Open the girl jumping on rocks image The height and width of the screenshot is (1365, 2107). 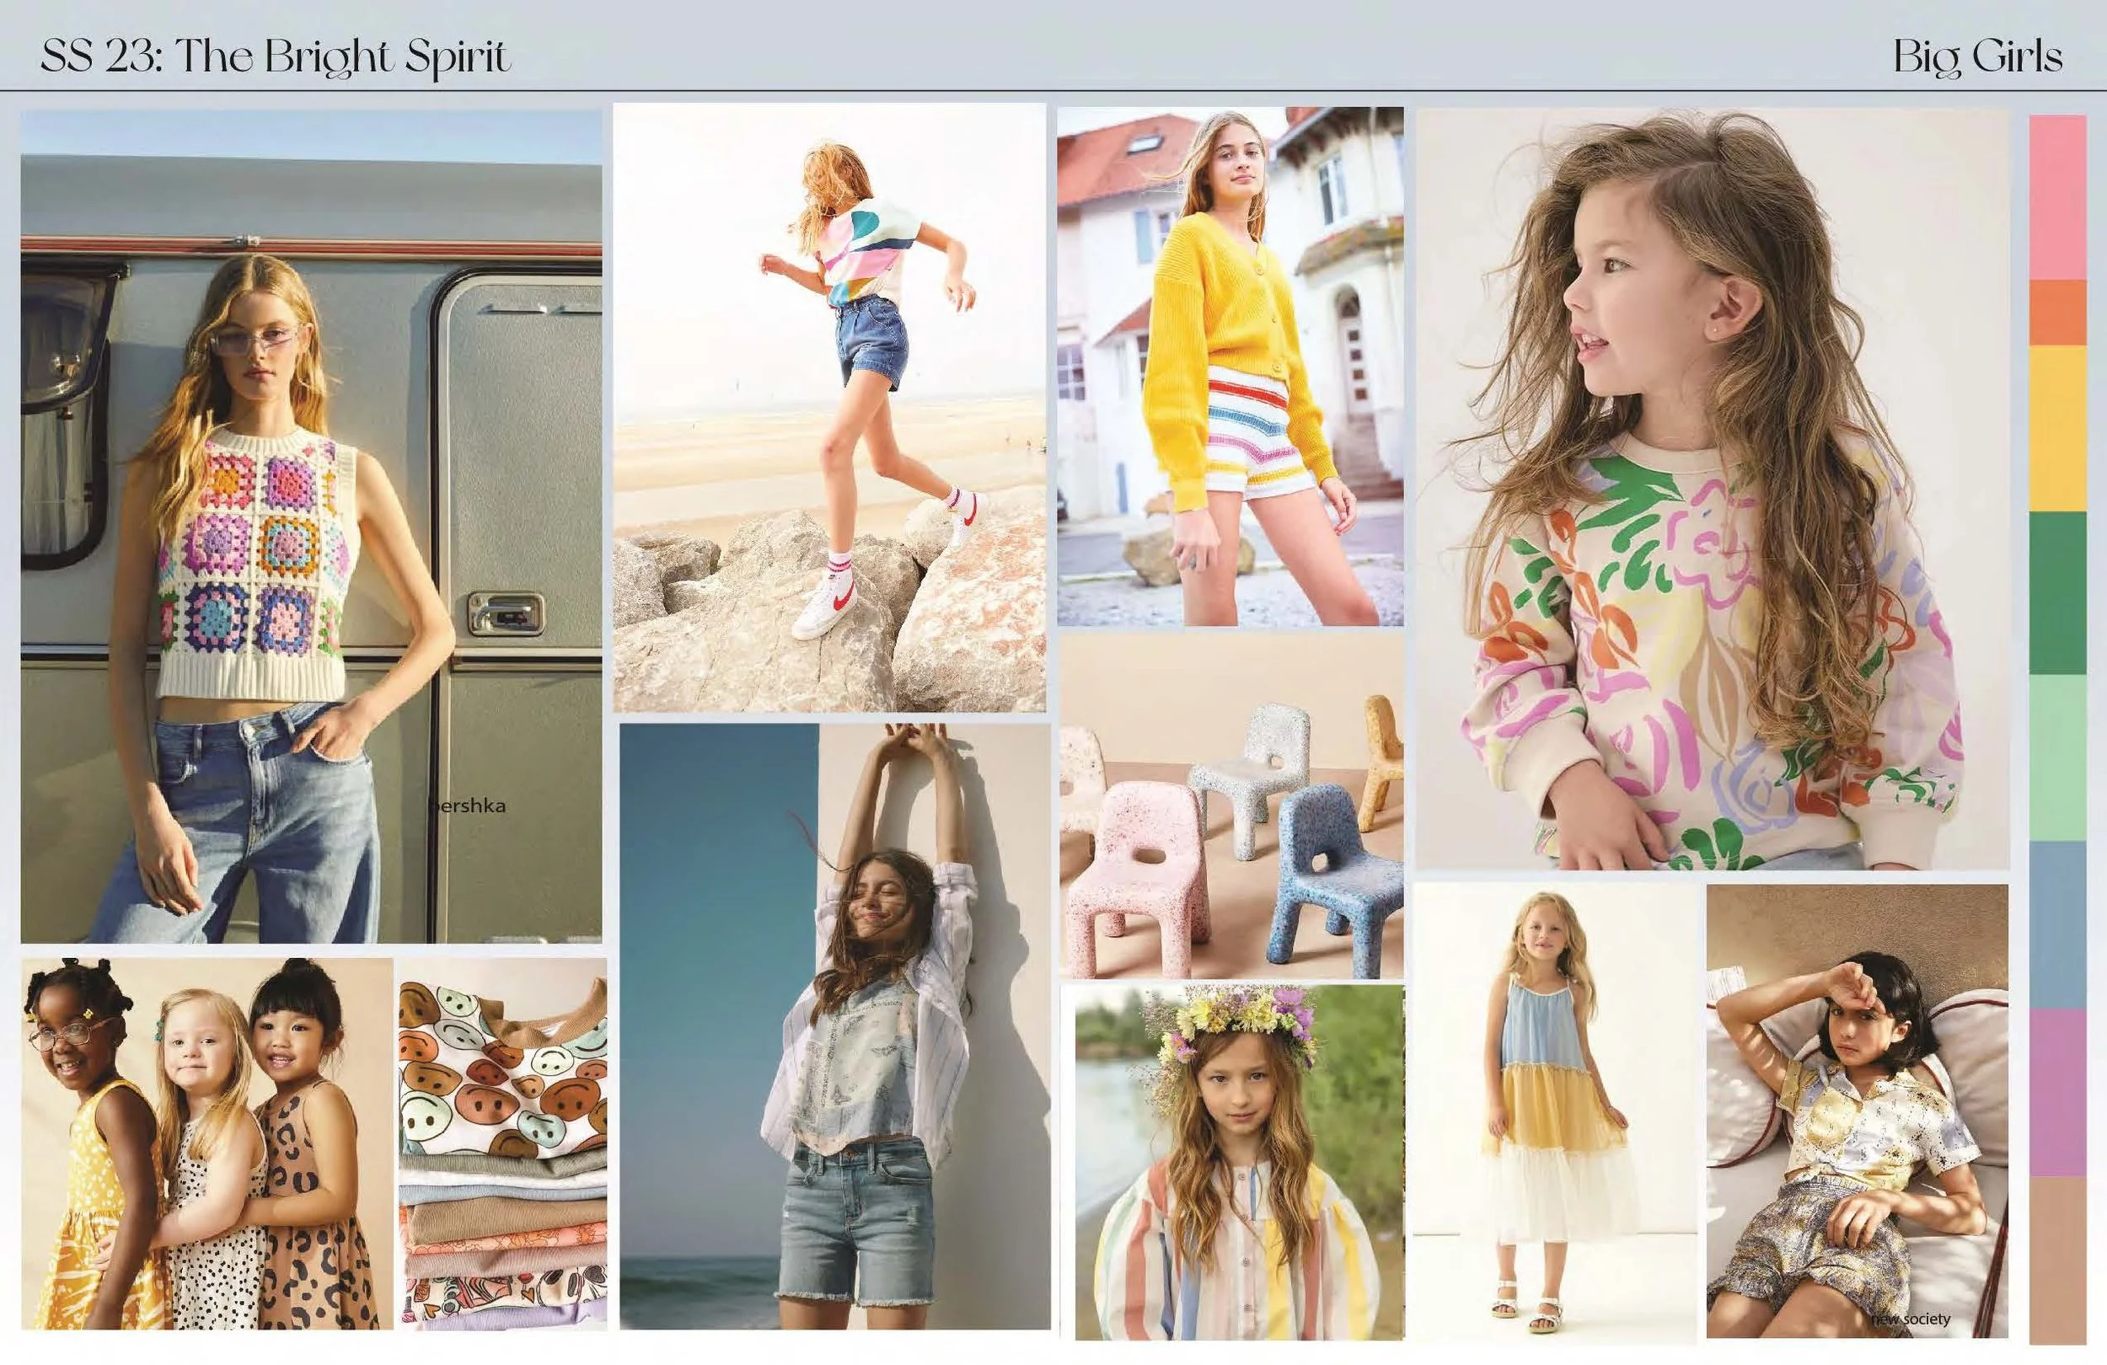[829, 407]
